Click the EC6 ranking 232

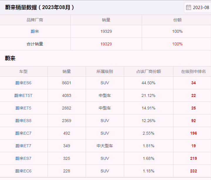coord(193,171)
